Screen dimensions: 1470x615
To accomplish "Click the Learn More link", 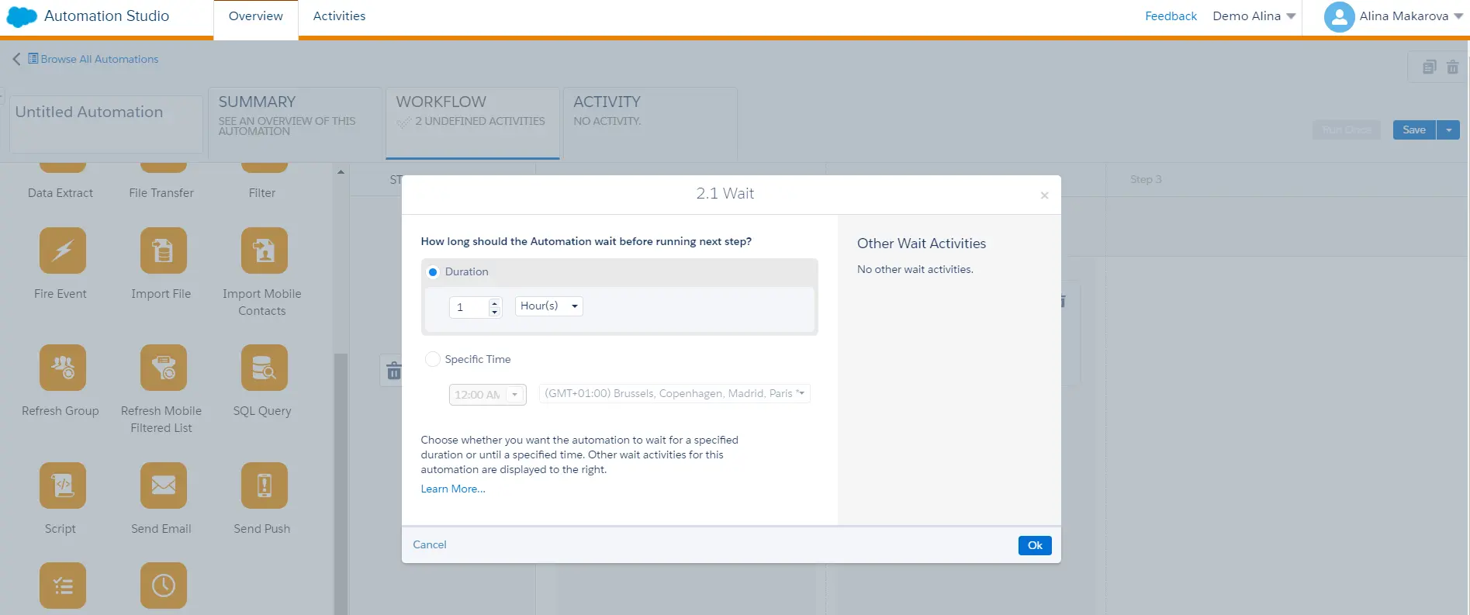I will [452, 489].
